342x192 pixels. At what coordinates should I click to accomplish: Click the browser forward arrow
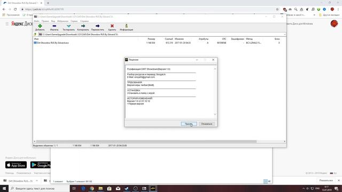click(10, 10)
